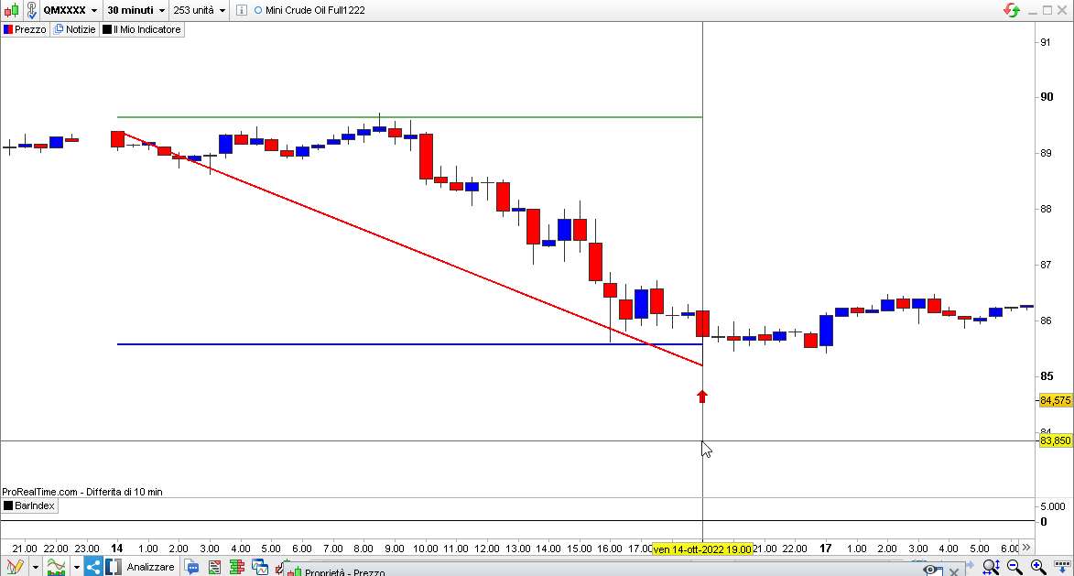The width and height of the screenshot is (1074, 576).
Task: Toggle the cursor link mode icon
Action: [x=31, y=10]
